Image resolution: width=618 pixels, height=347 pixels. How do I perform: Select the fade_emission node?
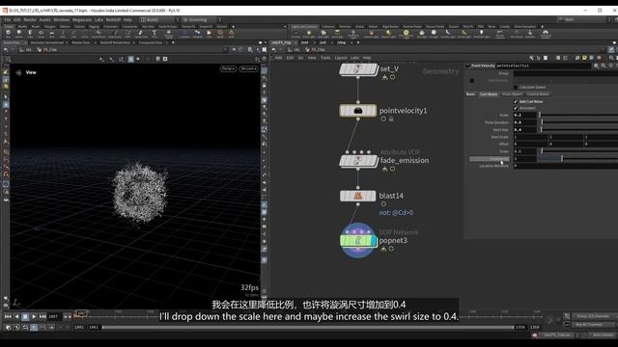click(x=358, y=161)
